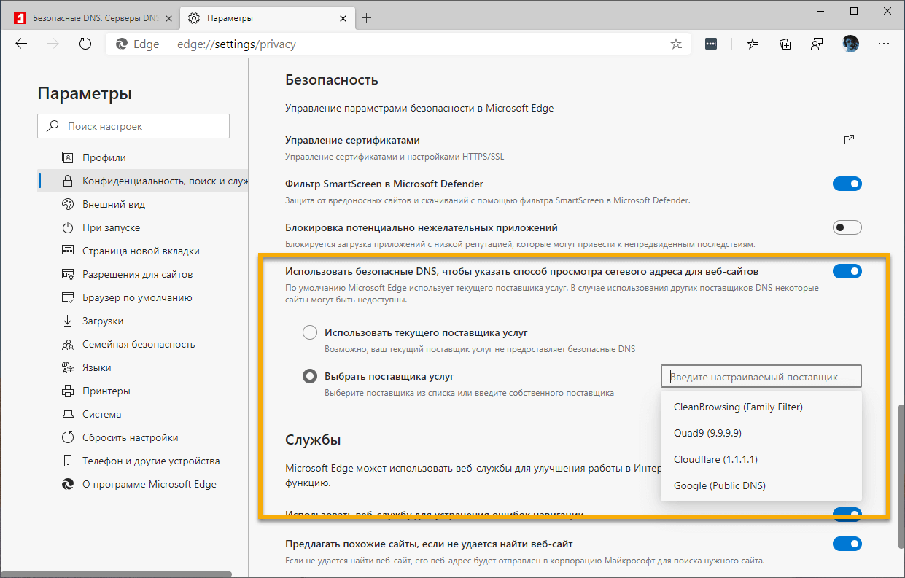This screenshot has width=905, height=578.
Task: Open new tab with plus button
Action: coord(367,17)
